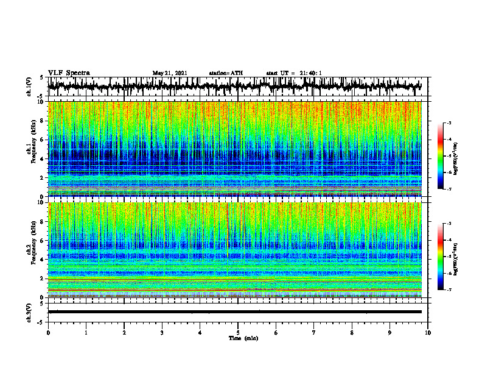Click the "station= ATH" header label
This screenshot has height=373, width=482.
[226, 73]
